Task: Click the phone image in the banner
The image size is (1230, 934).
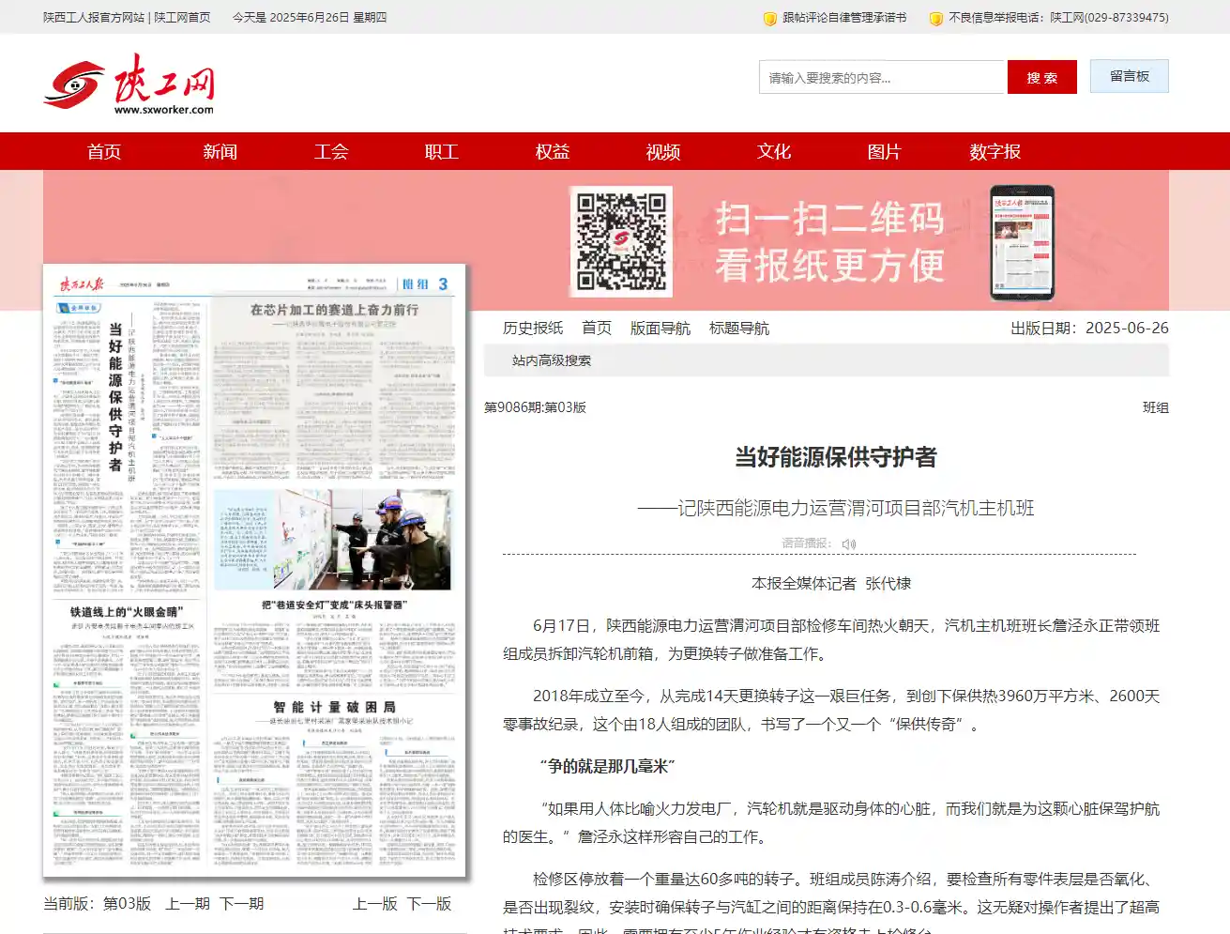Action: 1022,242
